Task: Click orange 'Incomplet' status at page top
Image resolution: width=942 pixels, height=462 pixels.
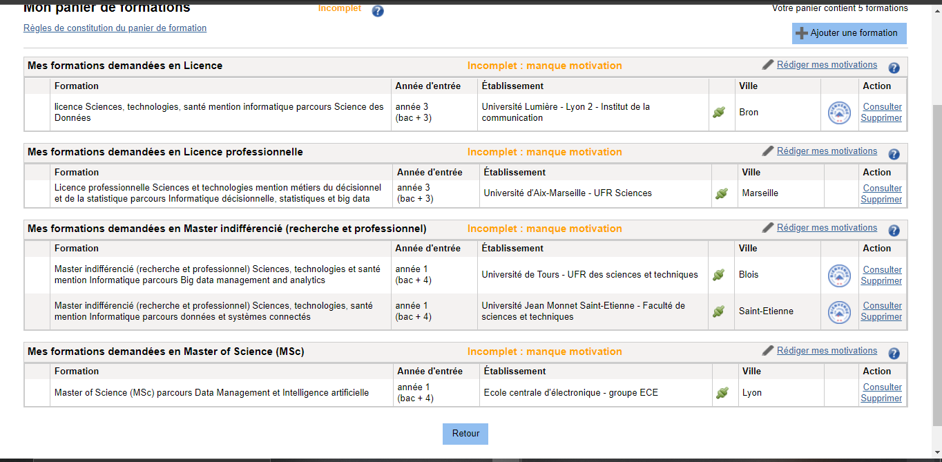Action: pos(339,8)
